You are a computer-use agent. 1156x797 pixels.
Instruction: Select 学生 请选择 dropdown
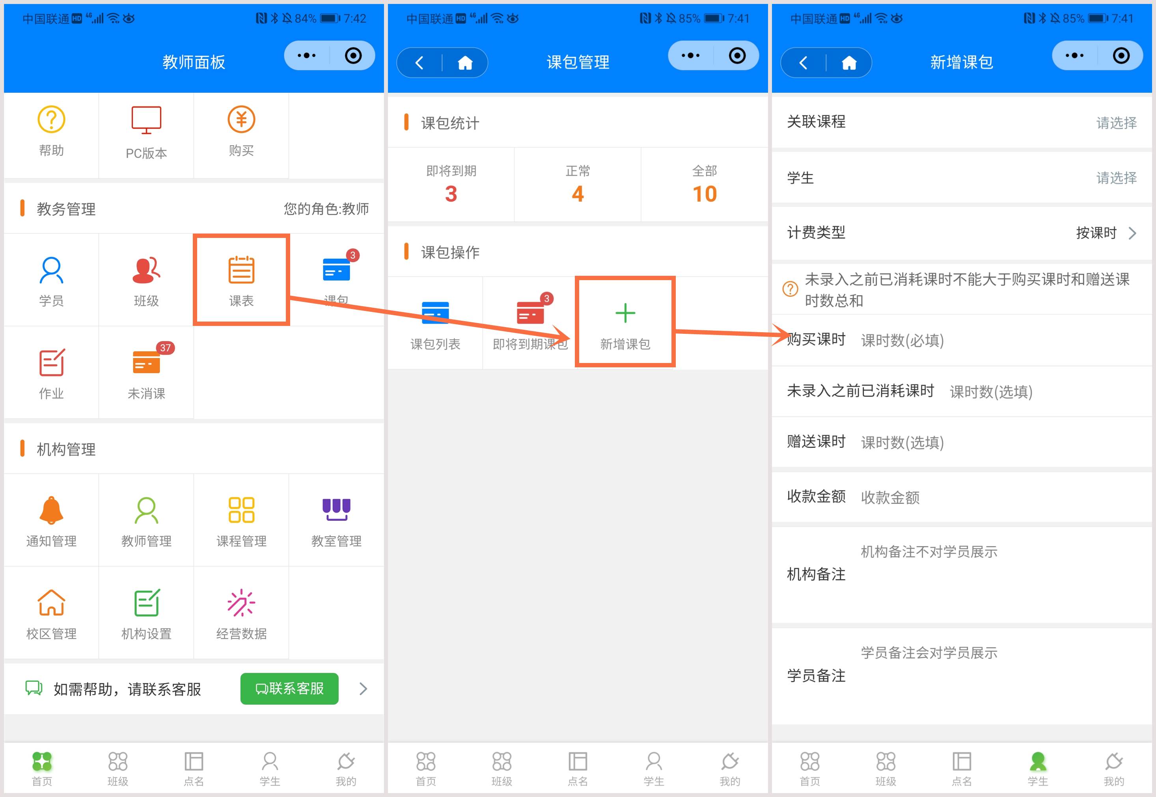click(1117, 178)
